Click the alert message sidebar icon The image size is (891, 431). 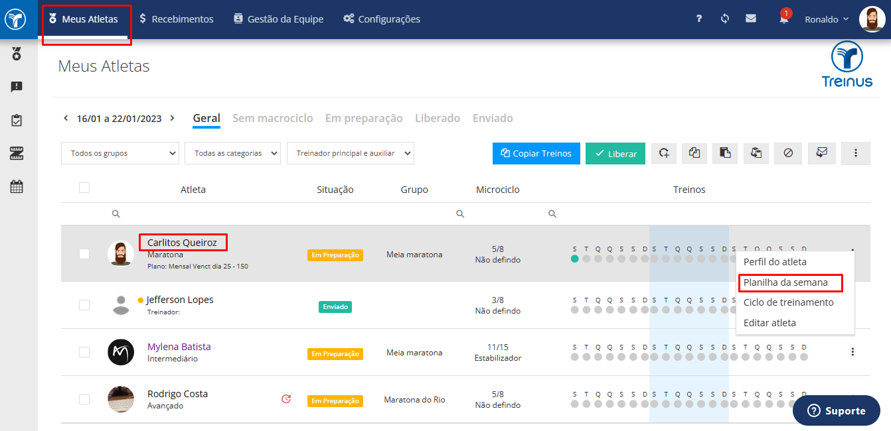click(x=17, y=87)
